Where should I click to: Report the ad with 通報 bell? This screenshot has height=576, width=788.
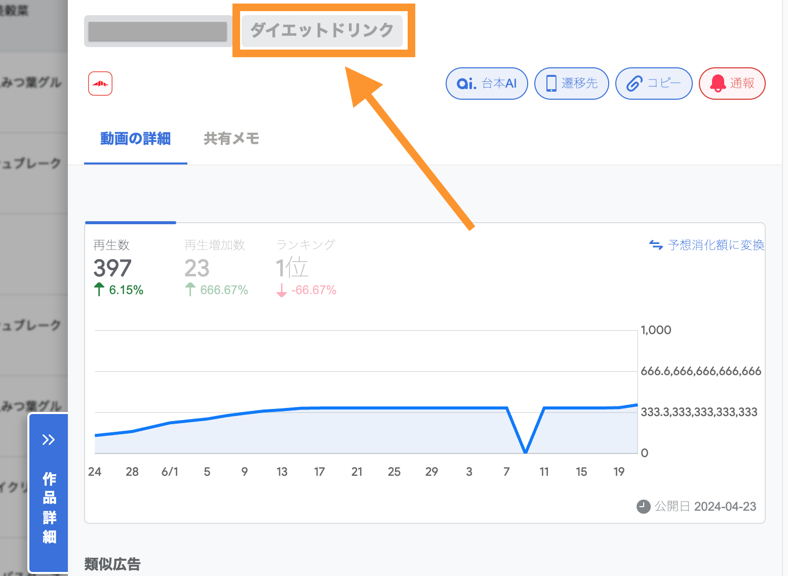tap(731, 84)
